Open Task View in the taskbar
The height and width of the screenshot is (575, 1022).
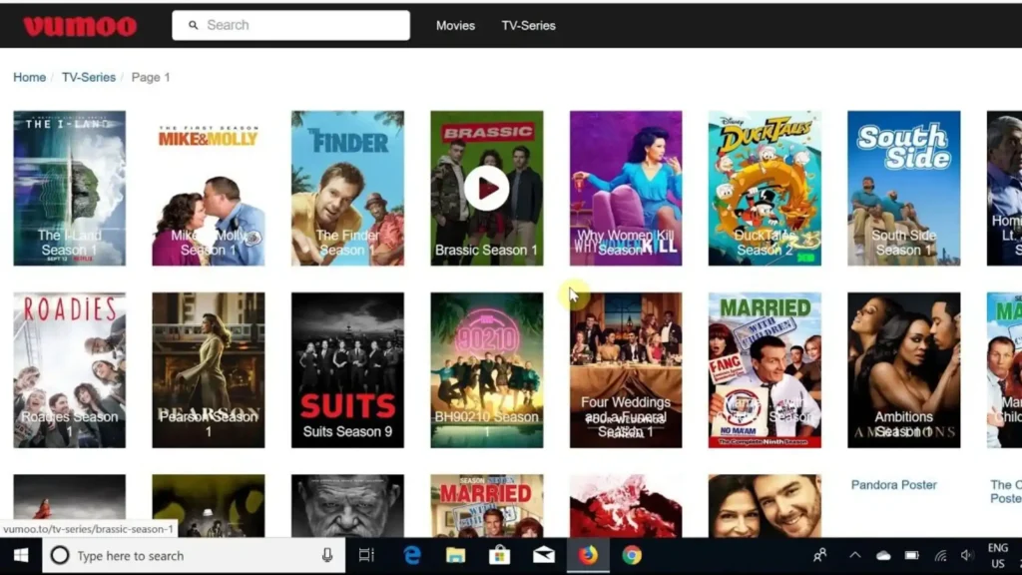366,555
